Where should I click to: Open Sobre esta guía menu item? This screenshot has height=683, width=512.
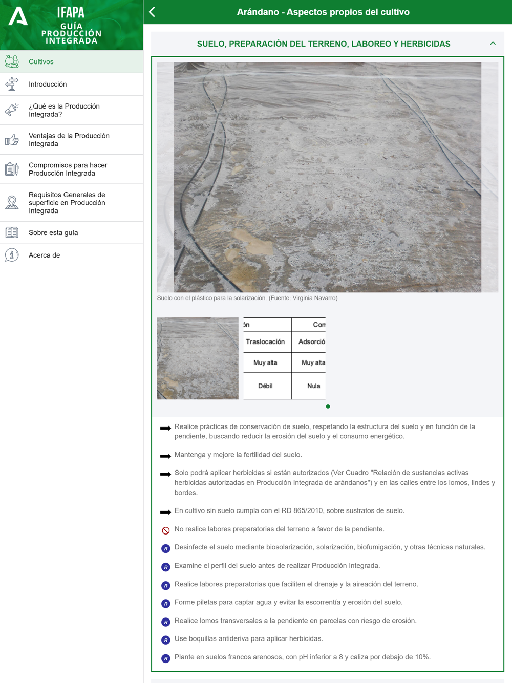point(72,232)
